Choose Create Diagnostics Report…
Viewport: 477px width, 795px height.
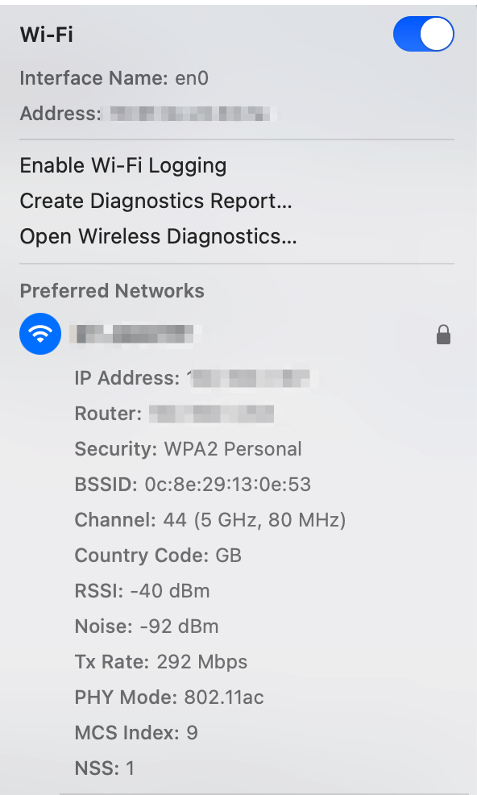pyautogui.click(x=156, y=201)
